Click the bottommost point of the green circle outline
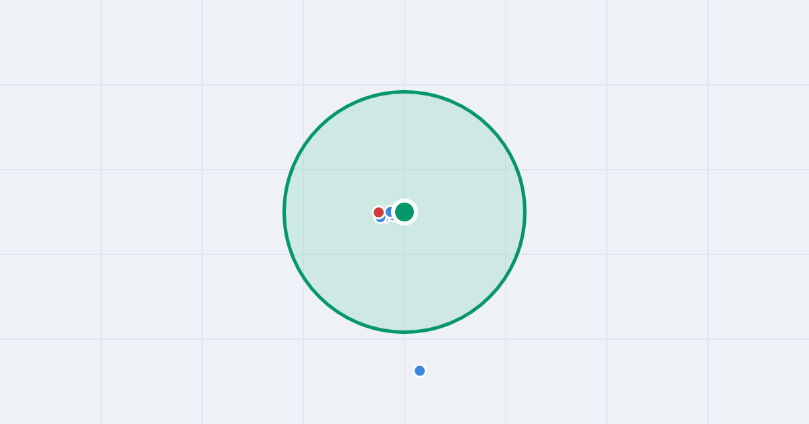The height and width of the screenshot is (424, 809). [x=404, y=332]
